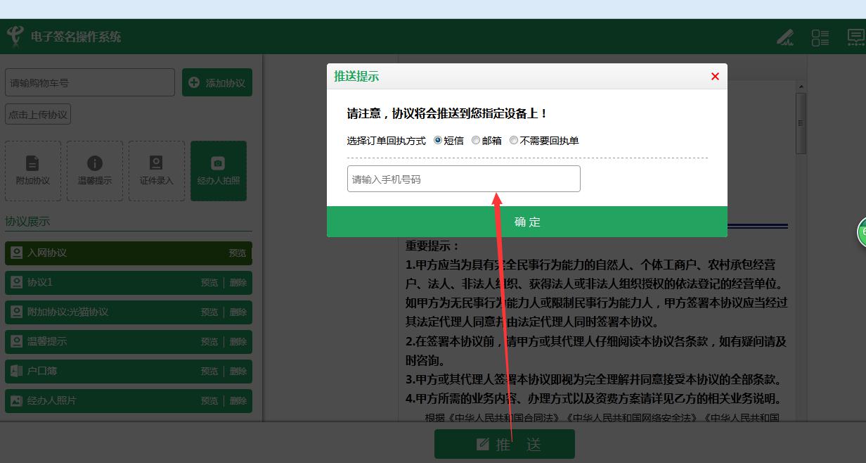Open the 证件录入 ID entry tile
The width and height of the screenshot is (866, 463).
coord(156,170)
